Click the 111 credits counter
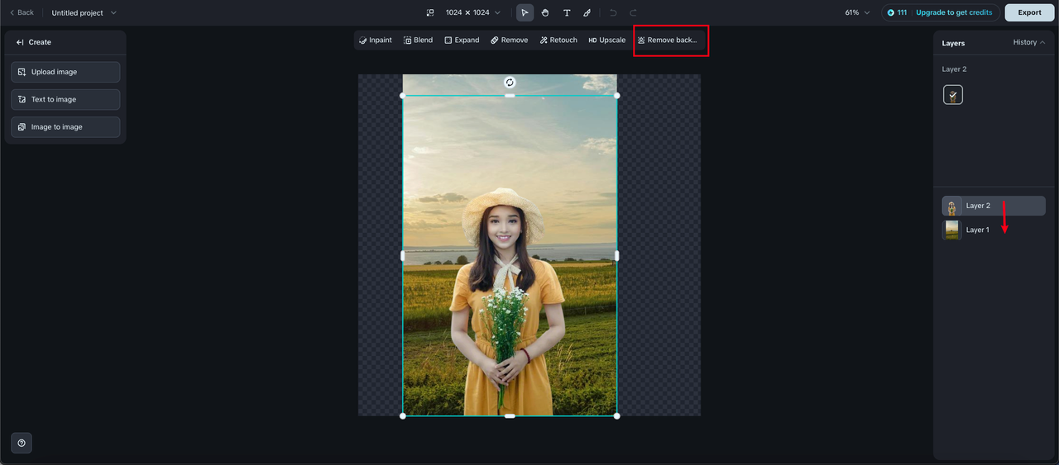1059x465 pixels. pos(897,12)
